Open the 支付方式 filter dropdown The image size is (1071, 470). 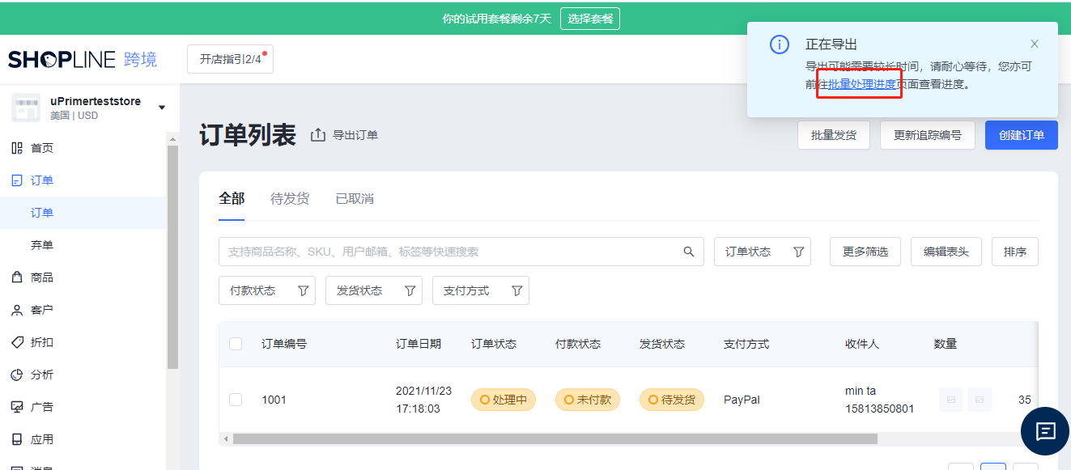[481, 290]
